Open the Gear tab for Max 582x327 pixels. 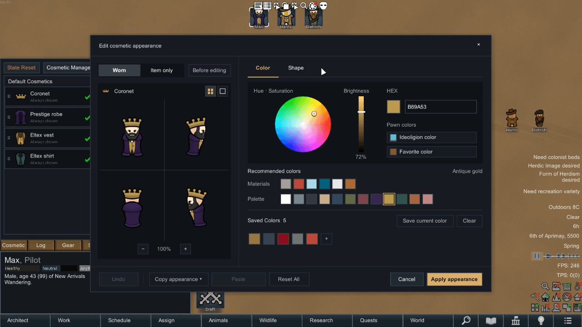coord(68,245)
